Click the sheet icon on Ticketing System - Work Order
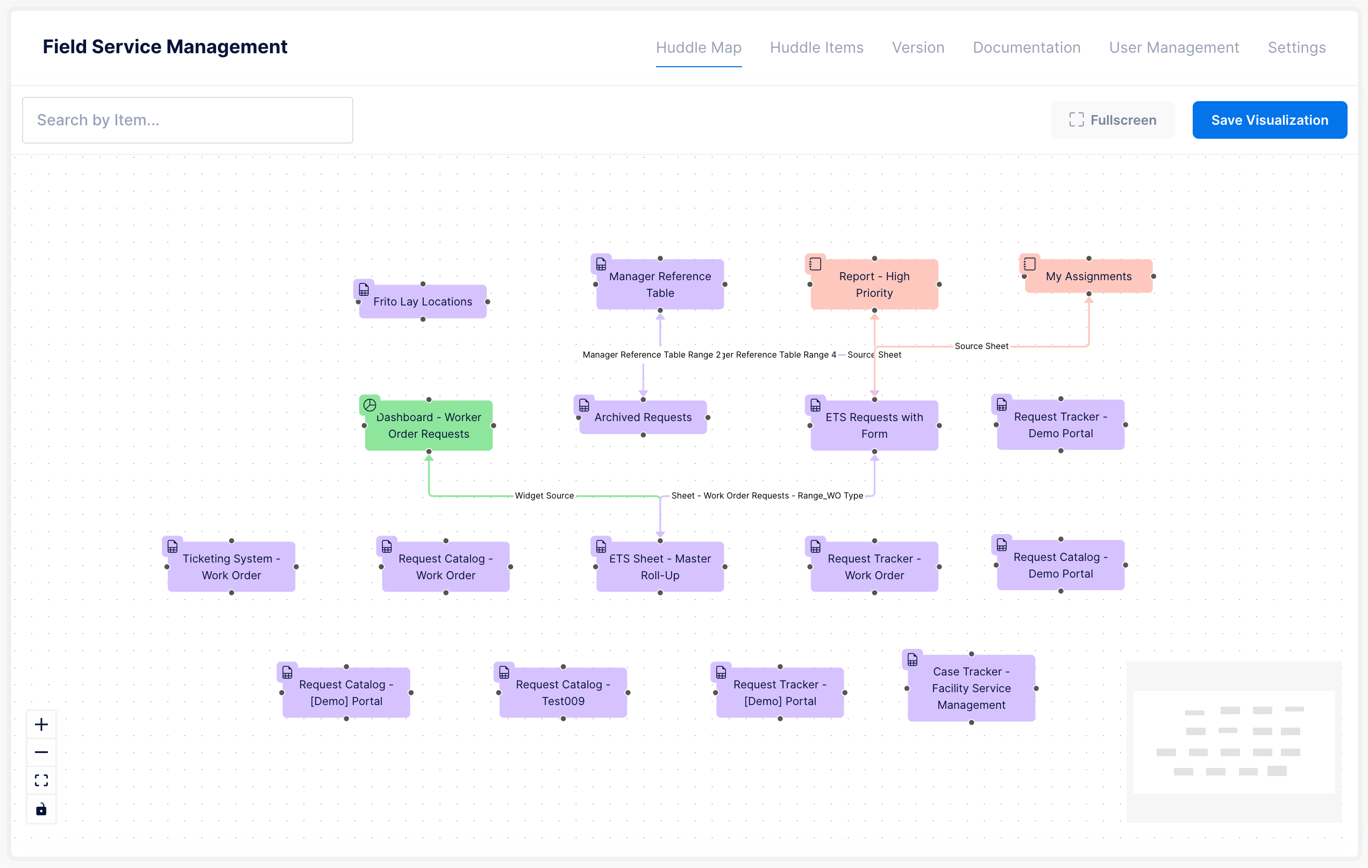 pos(172,546)
